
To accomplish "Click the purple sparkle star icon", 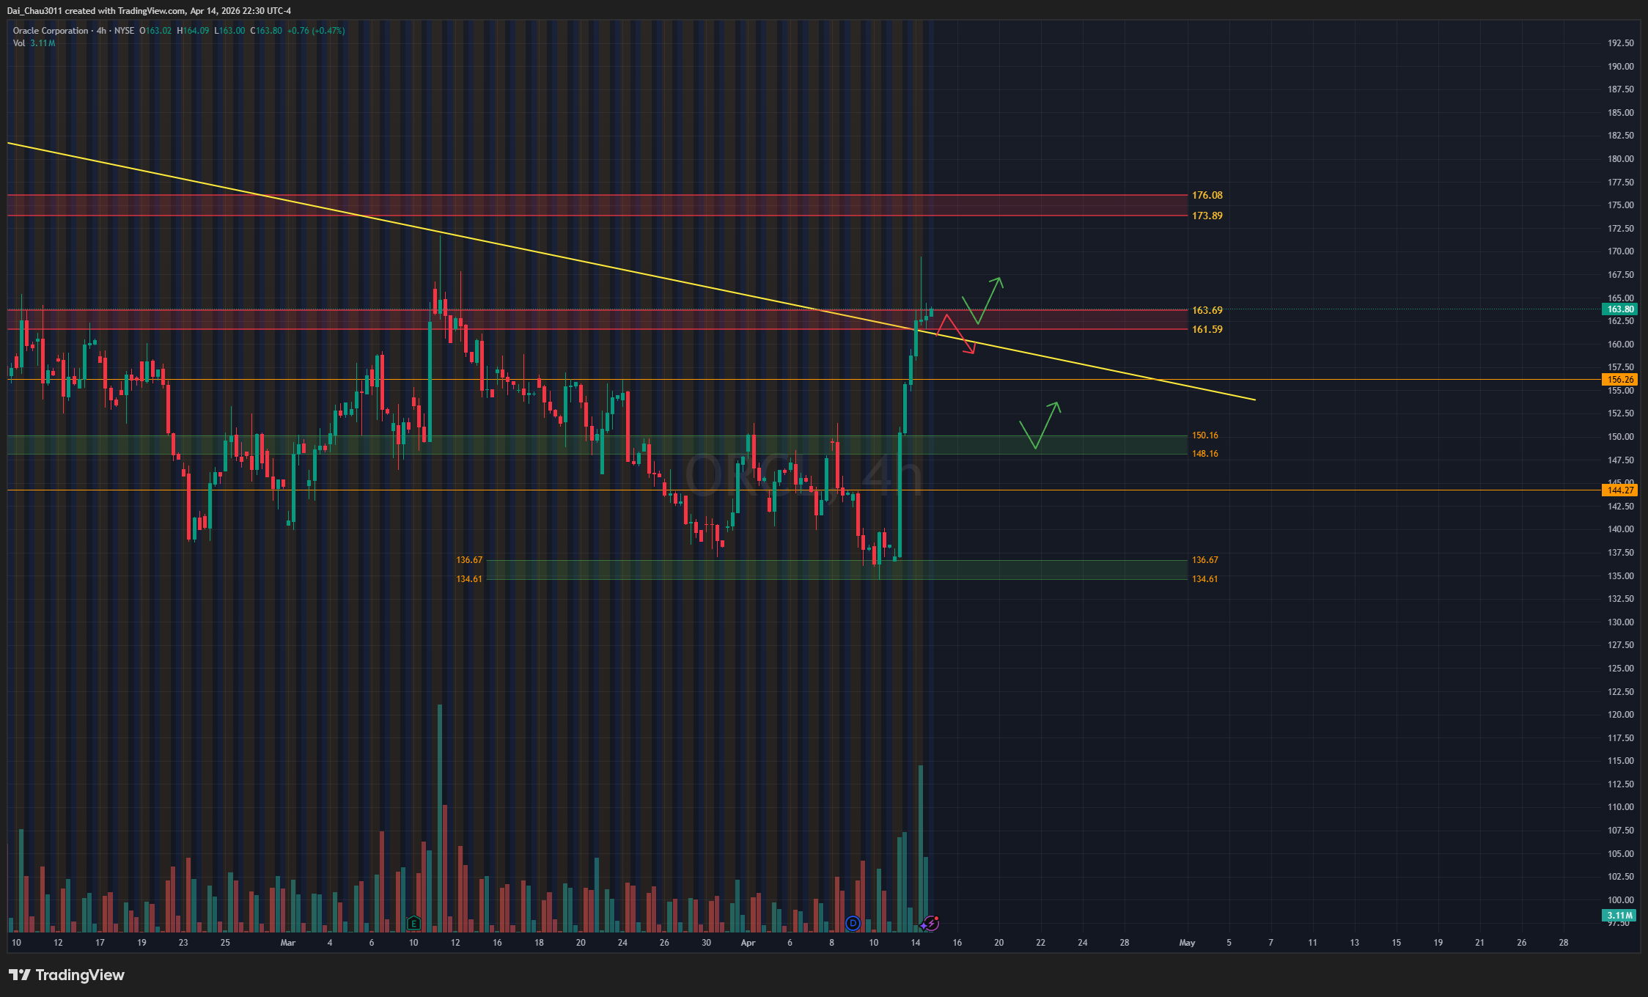I will [923, 926].
